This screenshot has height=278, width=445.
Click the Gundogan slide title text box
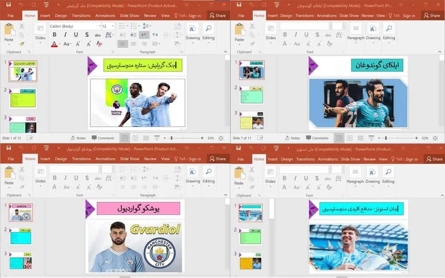click(x=377, y=65)
